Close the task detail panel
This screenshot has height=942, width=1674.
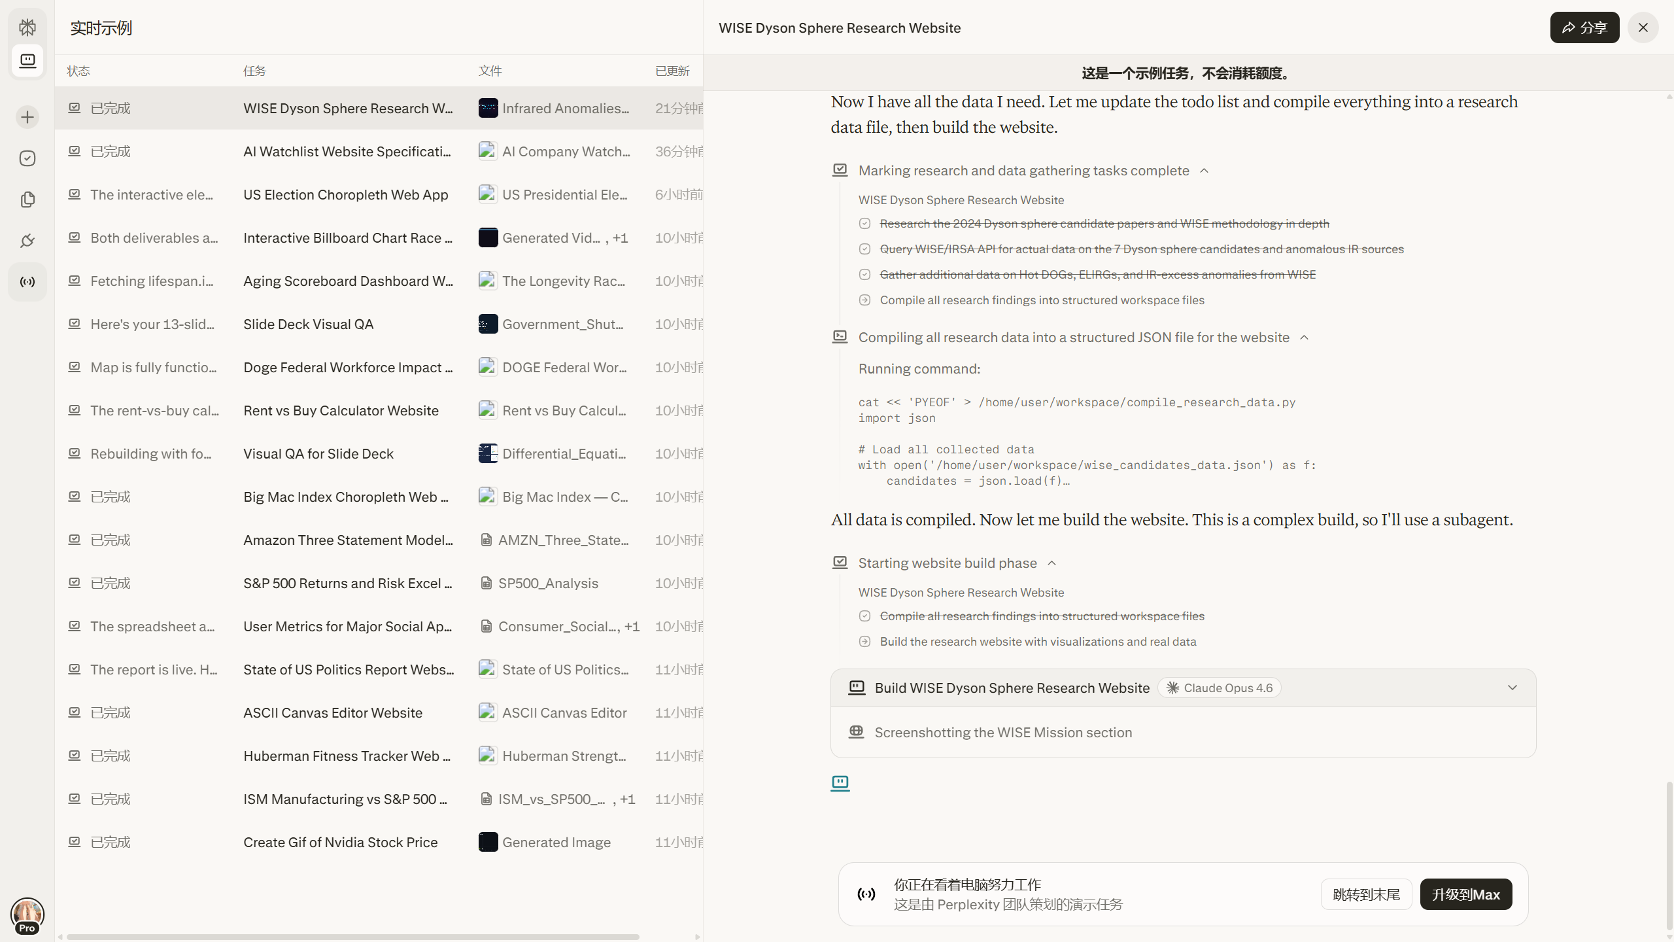[x=1643, y=27]
